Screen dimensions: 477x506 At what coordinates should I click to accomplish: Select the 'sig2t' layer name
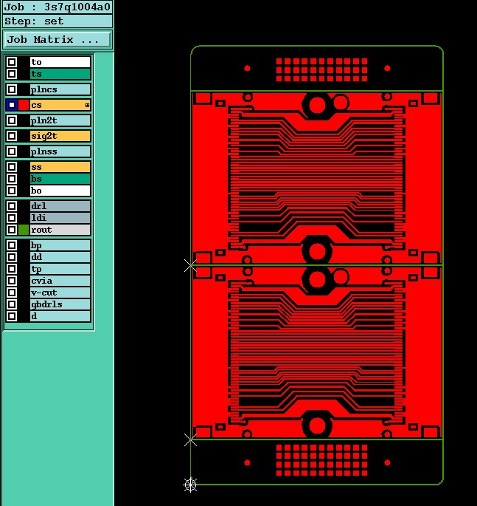click(60, 136)
